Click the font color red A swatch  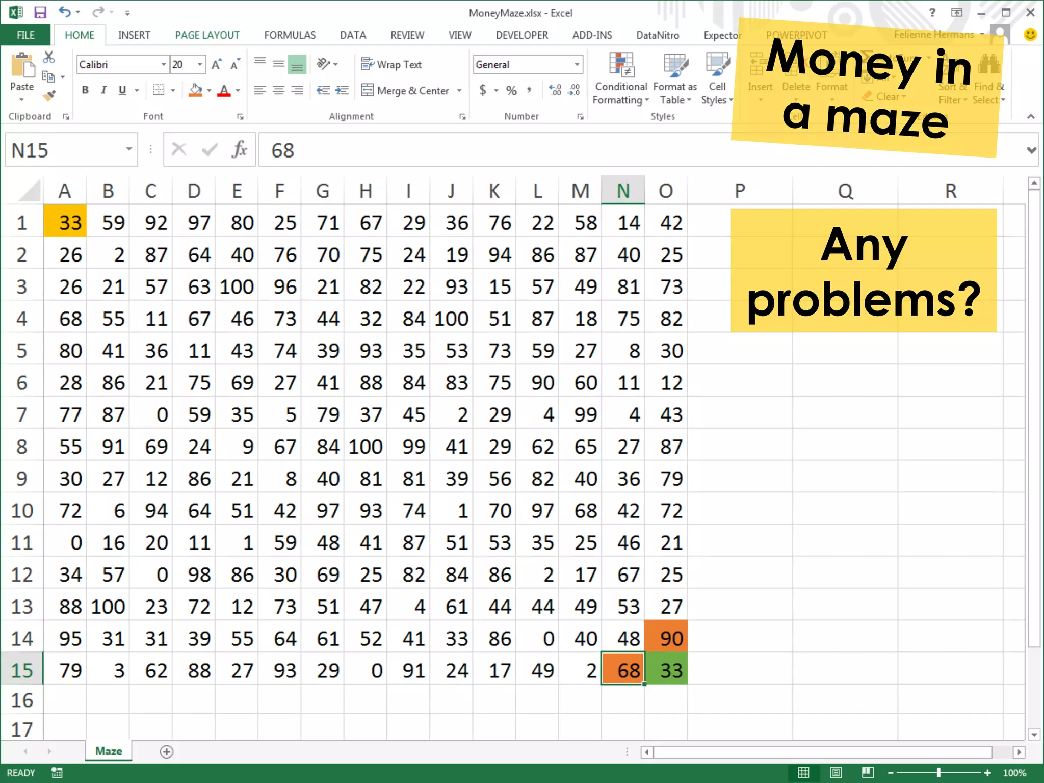[x=223, y=91]
